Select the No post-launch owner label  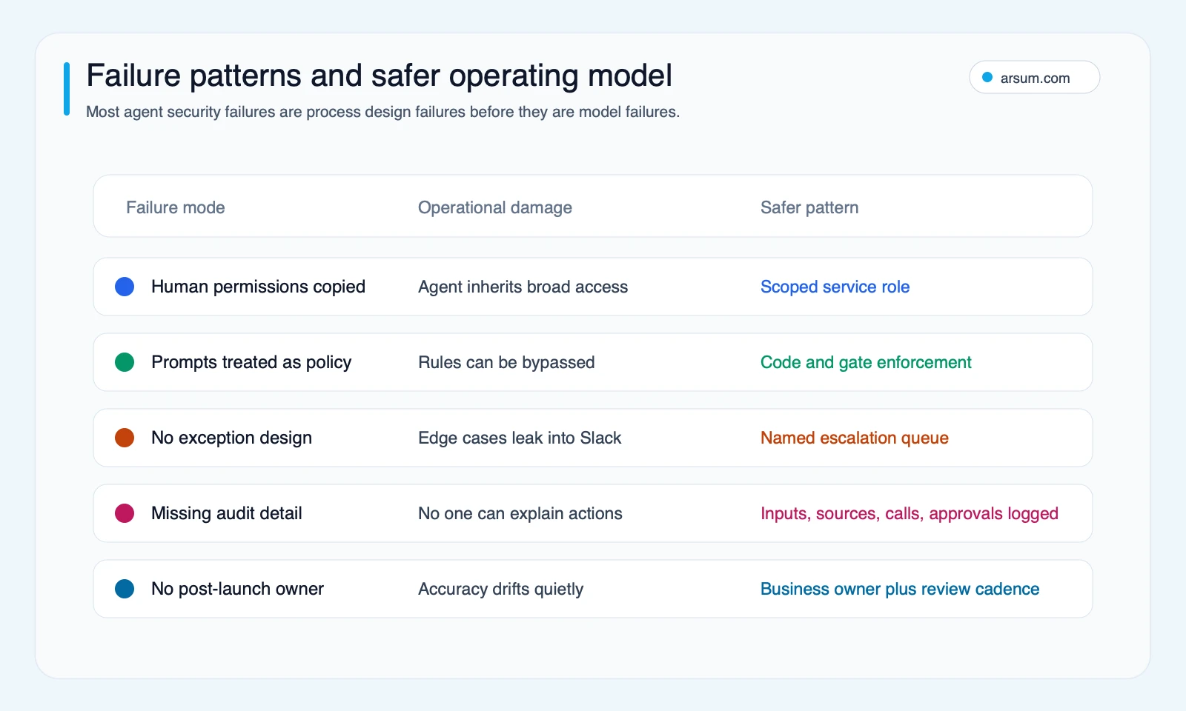[237, 589]
